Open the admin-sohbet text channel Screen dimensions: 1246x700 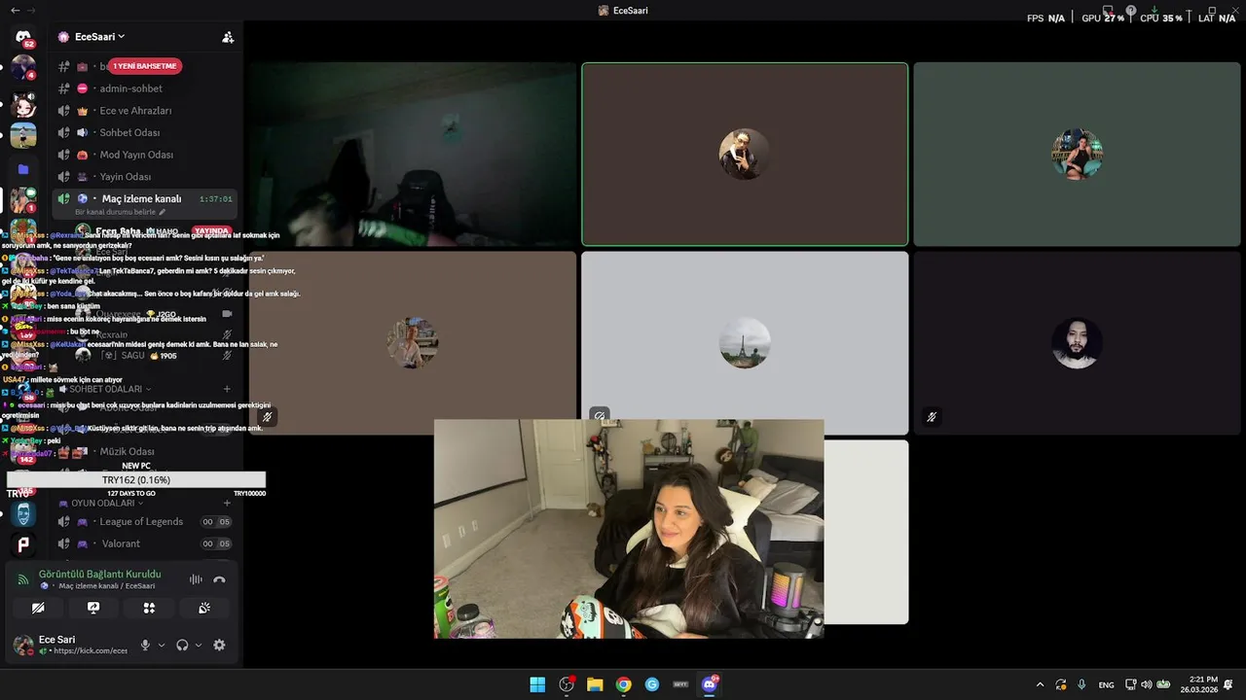[146, 88]
